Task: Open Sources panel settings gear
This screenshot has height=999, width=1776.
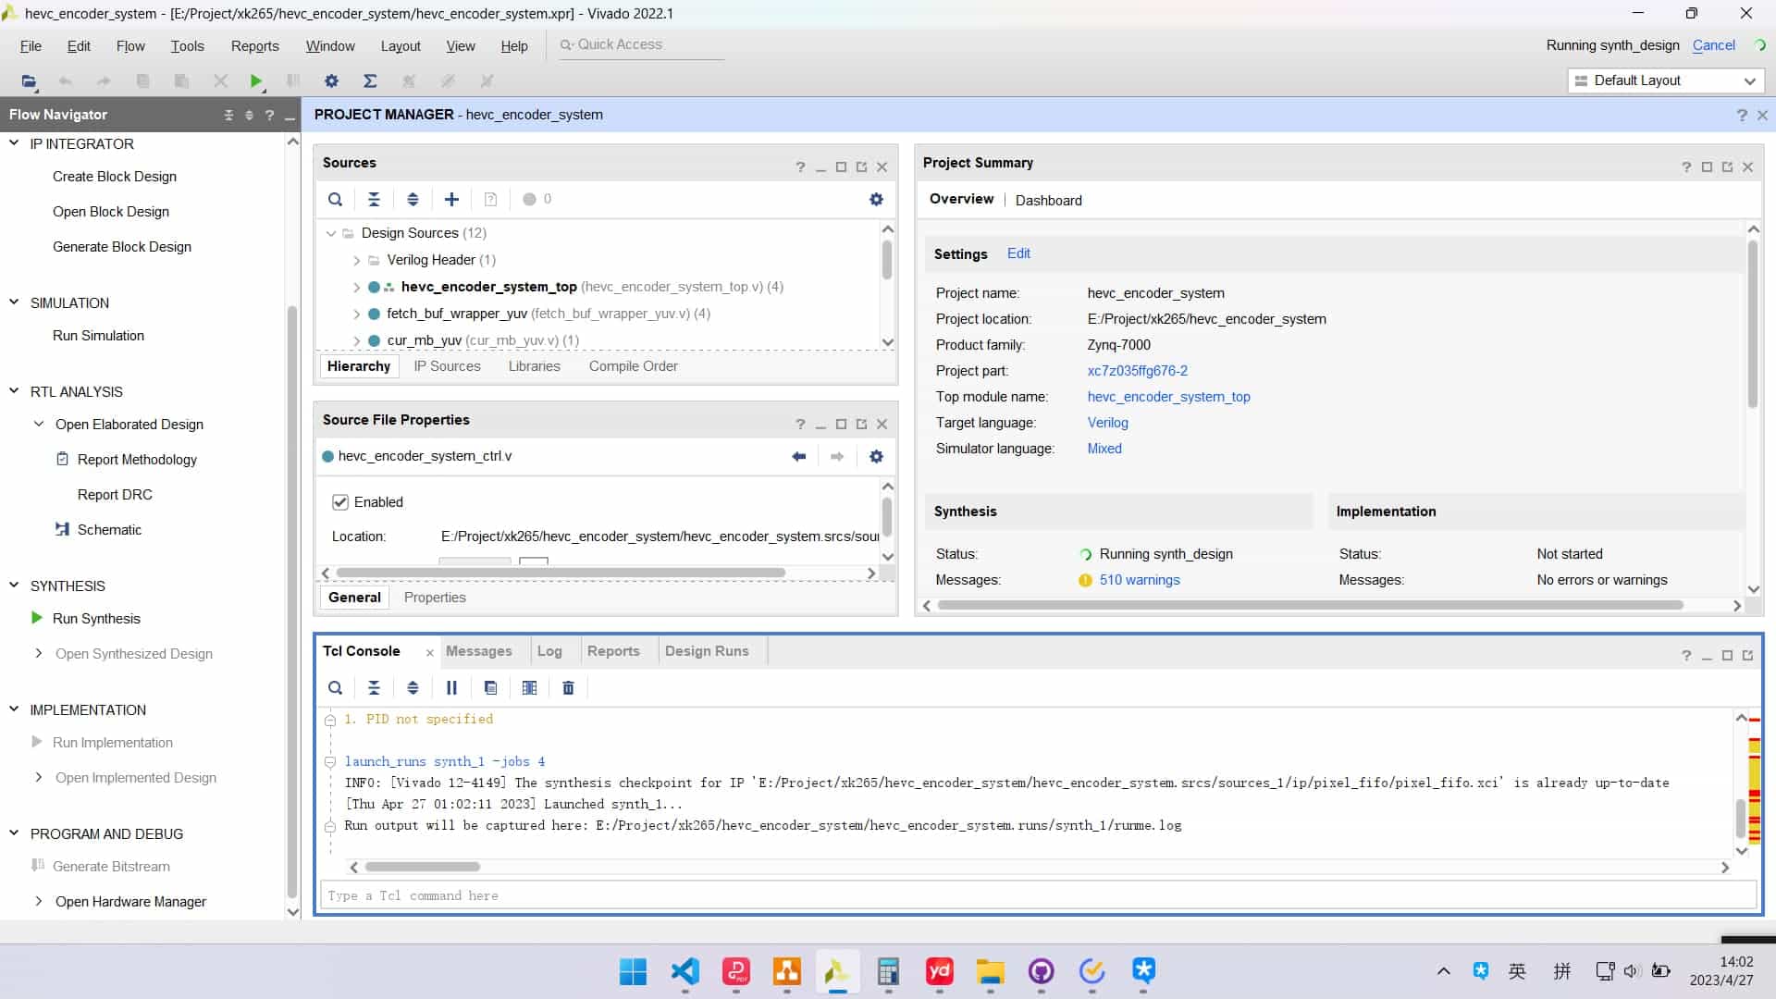Action: pyautogui.click(x=876, y=200)
